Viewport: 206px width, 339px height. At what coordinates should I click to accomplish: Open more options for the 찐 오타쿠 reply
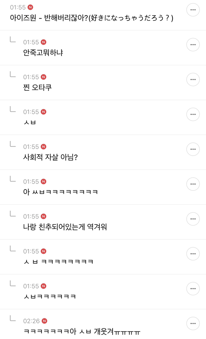(x=193, y=79)
